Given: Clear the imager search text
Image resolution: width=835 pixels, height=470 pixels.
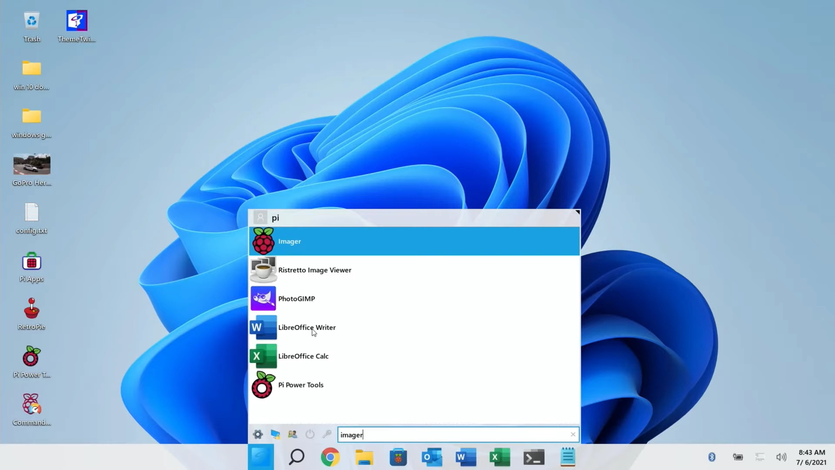Looking at the screenshot, I should (573, 434).
